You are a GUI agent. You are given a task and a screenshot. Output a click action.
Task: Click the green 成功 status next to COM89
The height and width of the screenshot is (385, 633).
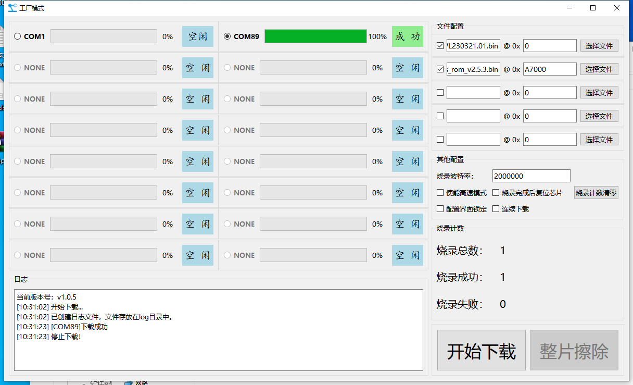click(x=407, y=36)
